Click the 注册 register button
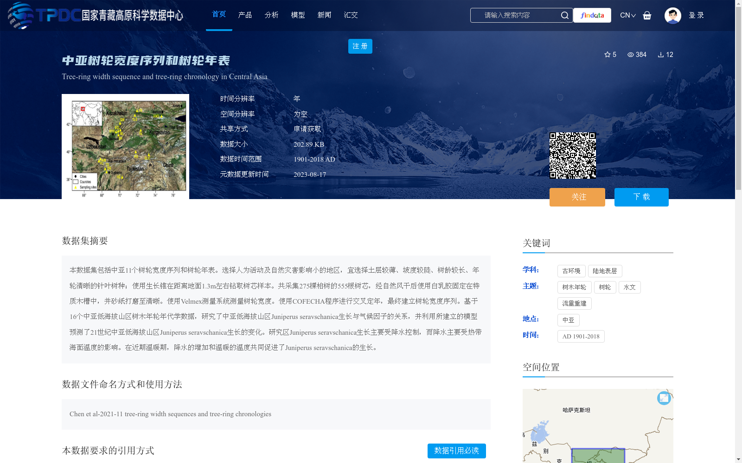 coord(360,46)
